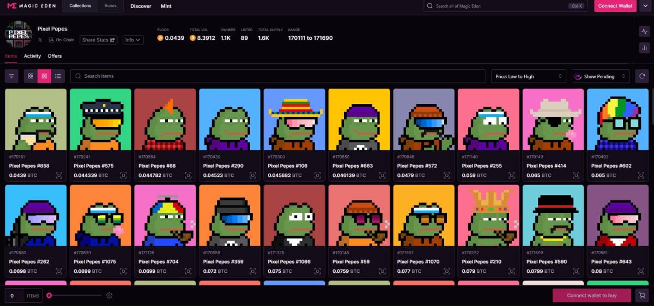The width and height of the screenshot is (654, 306).
Task: Click the Pixel Pepes #210 title
Action: (x=482, y=262)
